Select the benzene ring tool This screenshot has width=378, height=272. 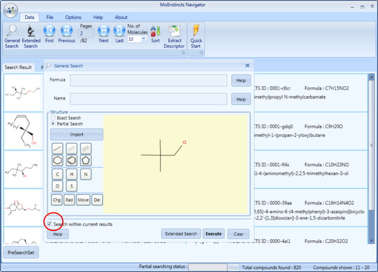click(x=72, y=160)
